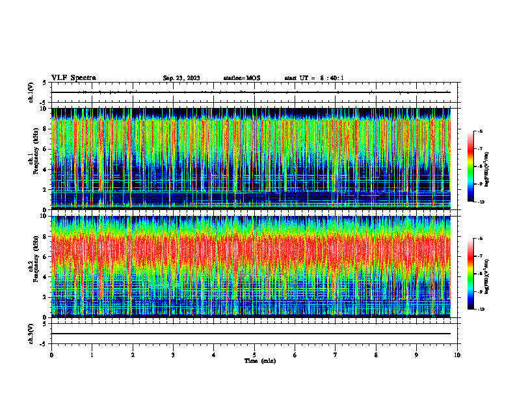515x398 pixels.
Task: Click the date text "Sep. 23, 2023"
Action: click(x=181, y=78)
